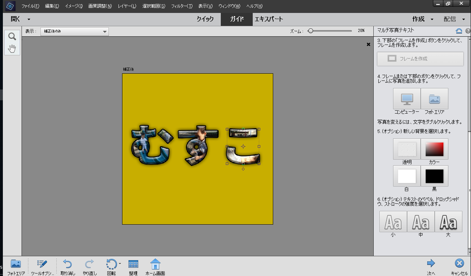Rotate the photo with 回転

click(x=111, y=267)
